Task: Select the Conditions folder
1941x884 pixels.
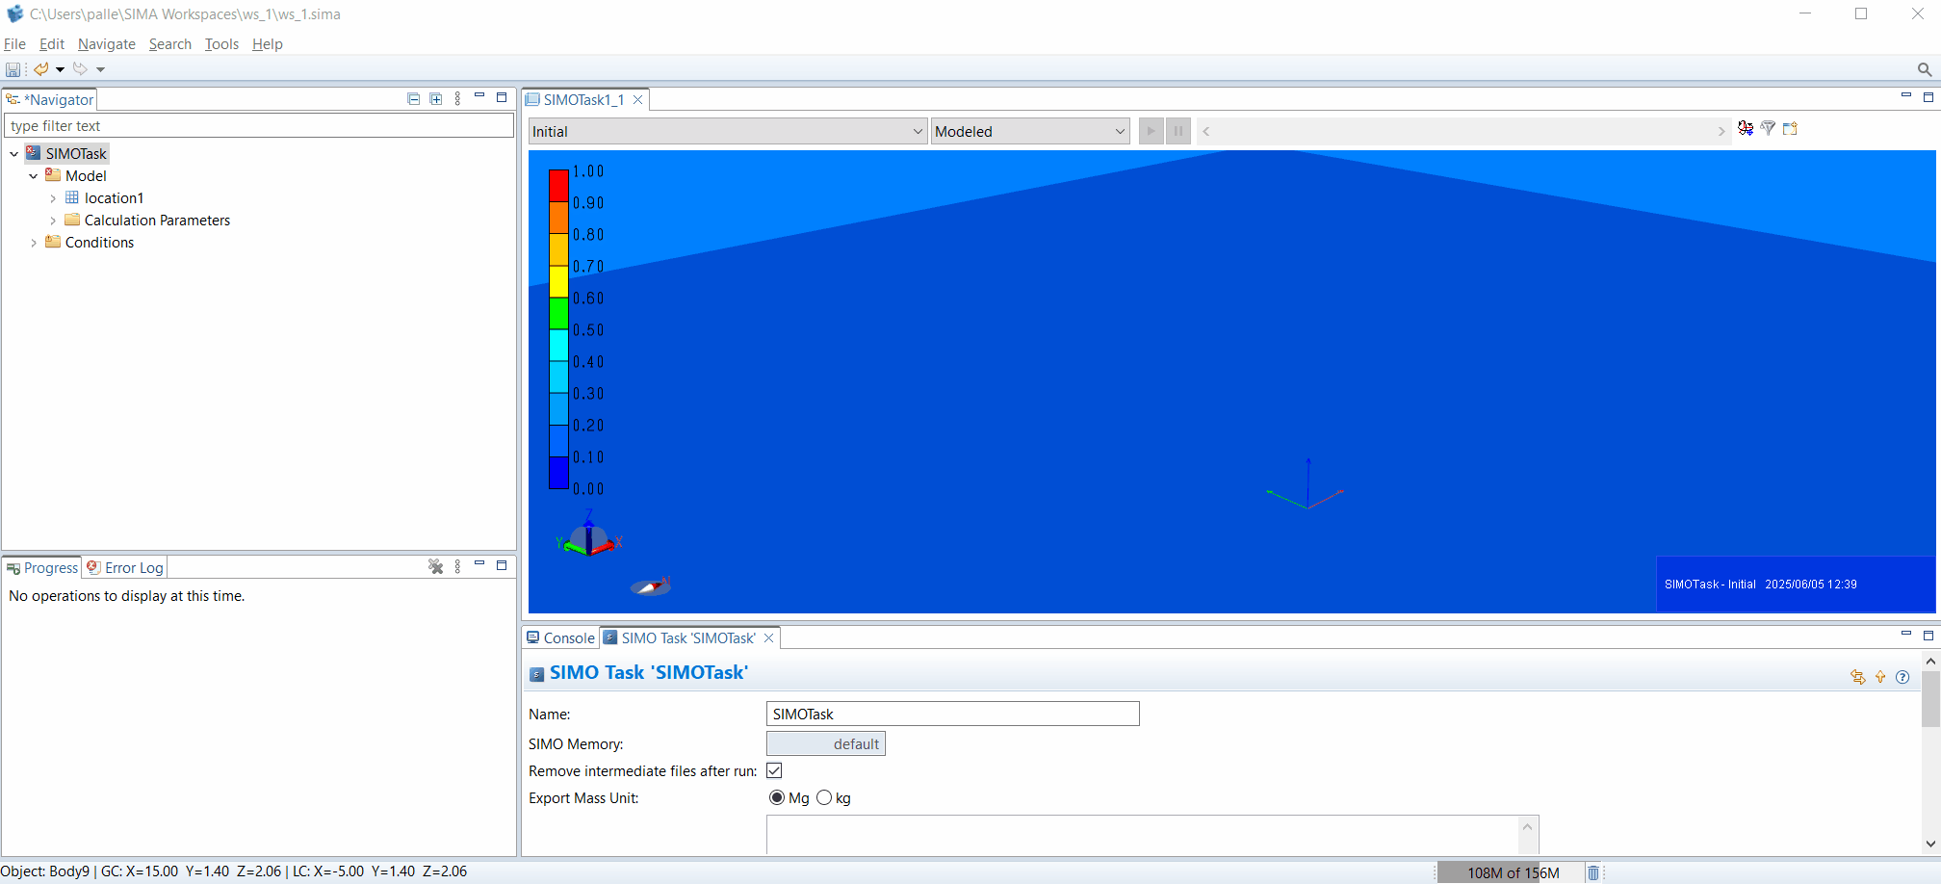Action: (x=99, y=243)
